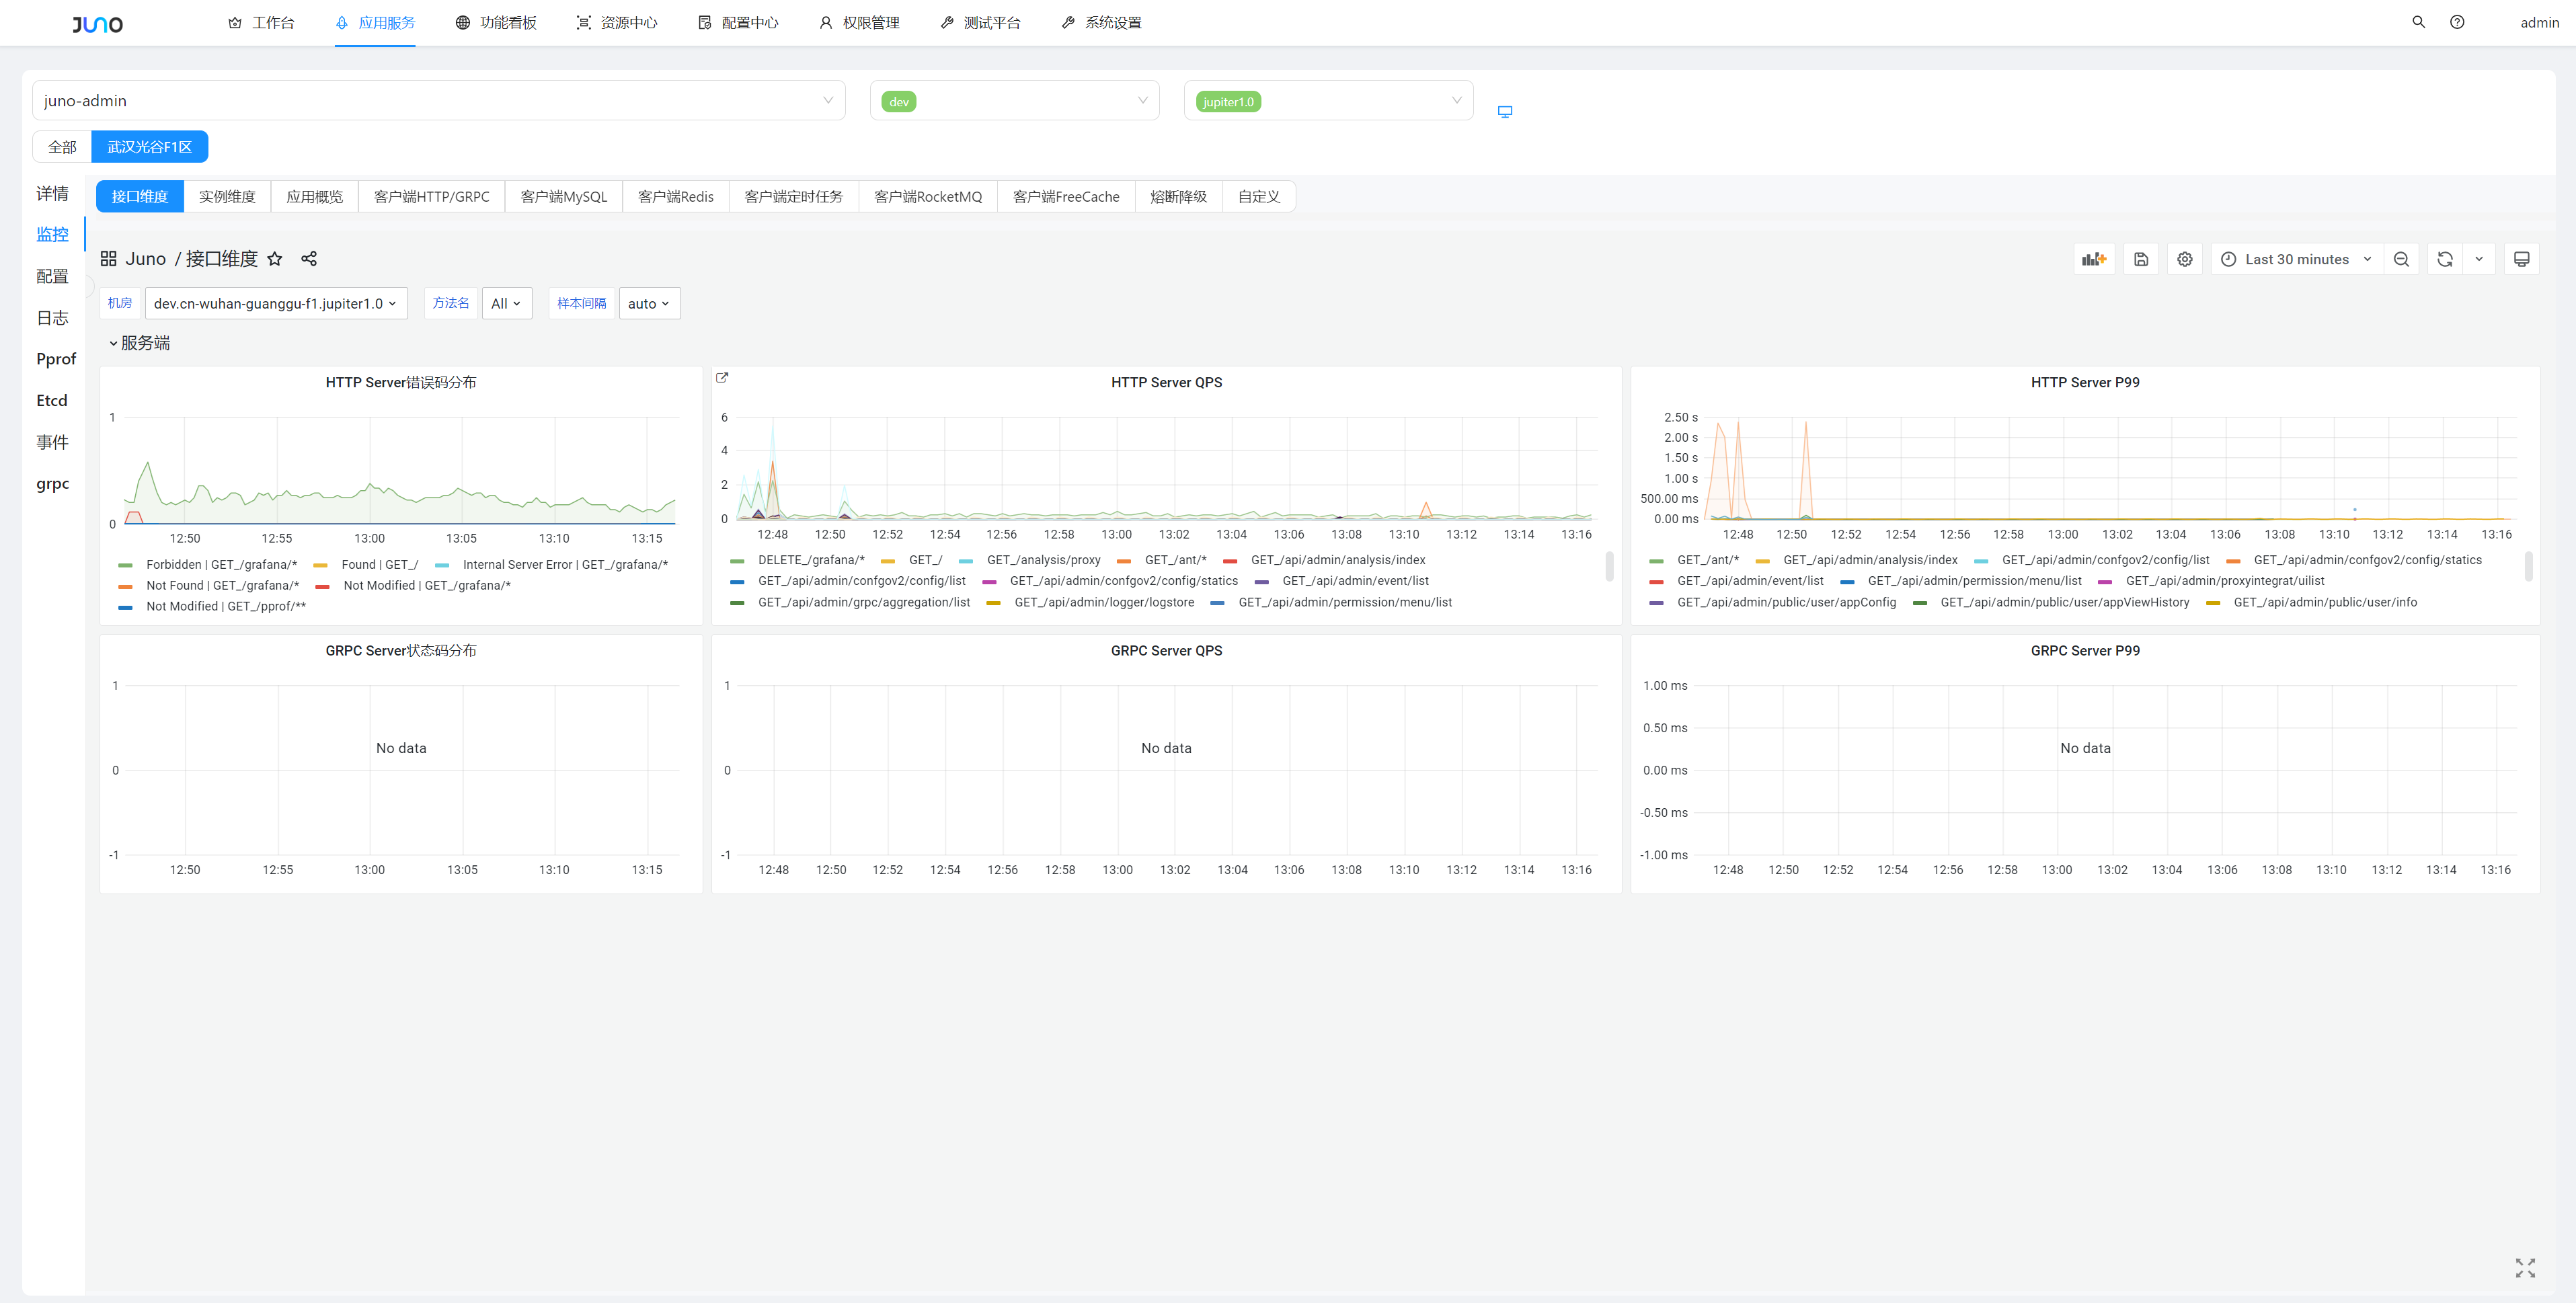Image resolution: width=2576 pixels, height=1303 pixels.
Task: Click the Add panel chart icon
Action: 2094,259
